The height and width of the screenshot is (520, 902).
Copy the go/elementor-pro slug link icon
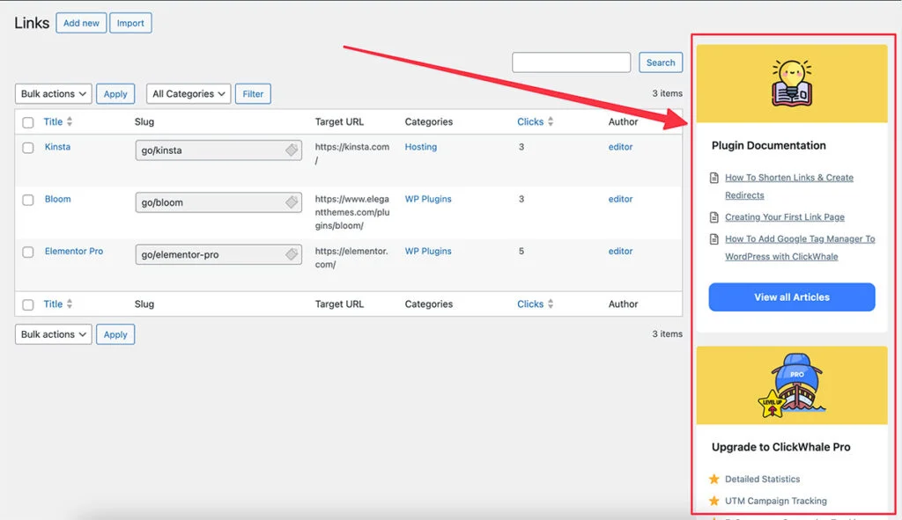tap(292, 254)
